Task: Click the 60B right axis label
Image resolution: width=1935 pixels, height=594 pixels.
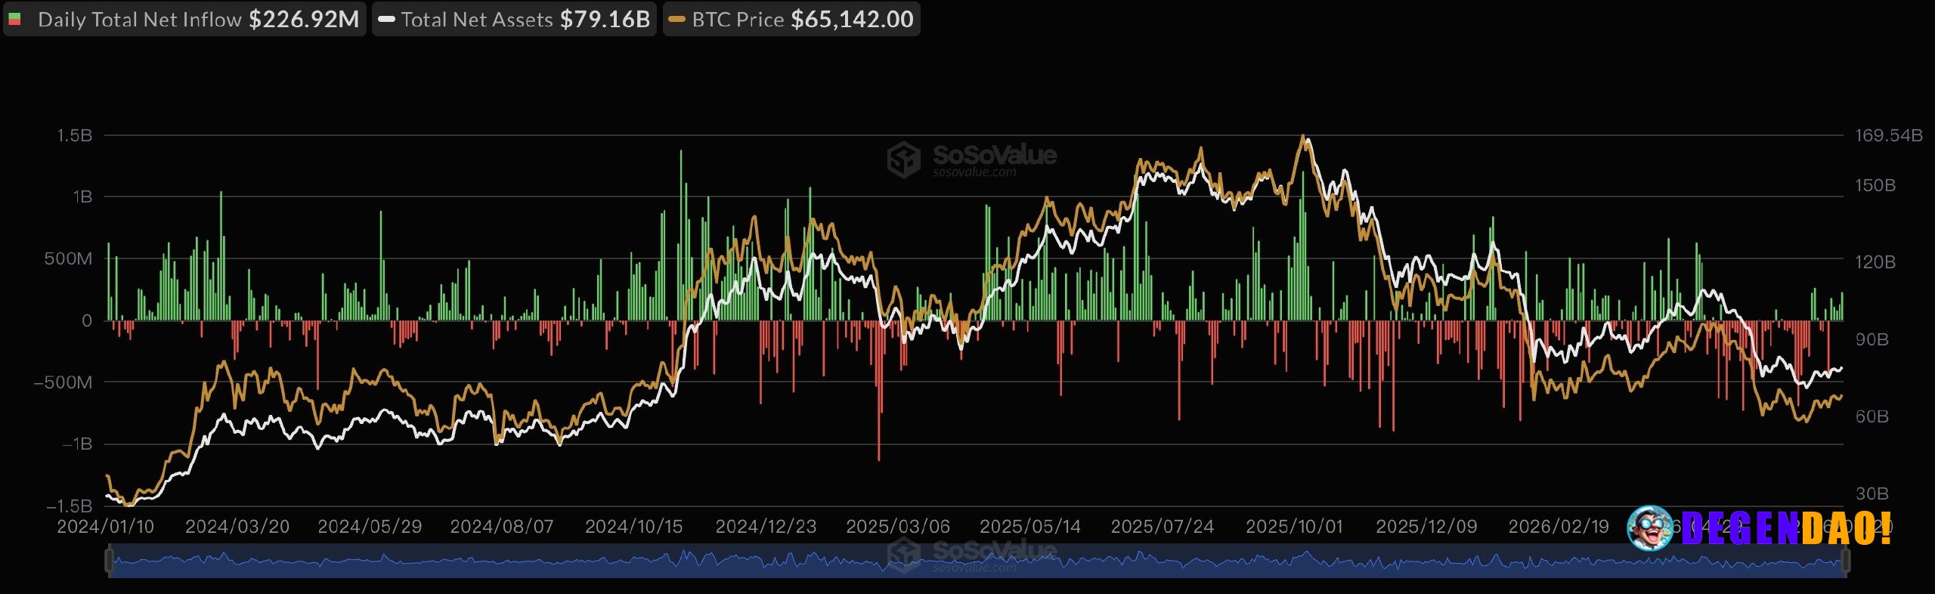Action: [x=1872, y=416]
